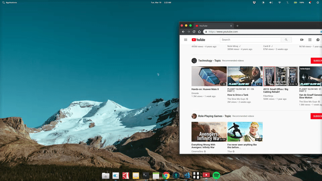Image resolution: width=322 pixels, height=181 pixels.
Task: Open The Slow Mo Guys channel under How to Drive a Tank
Action: point(236,99)
